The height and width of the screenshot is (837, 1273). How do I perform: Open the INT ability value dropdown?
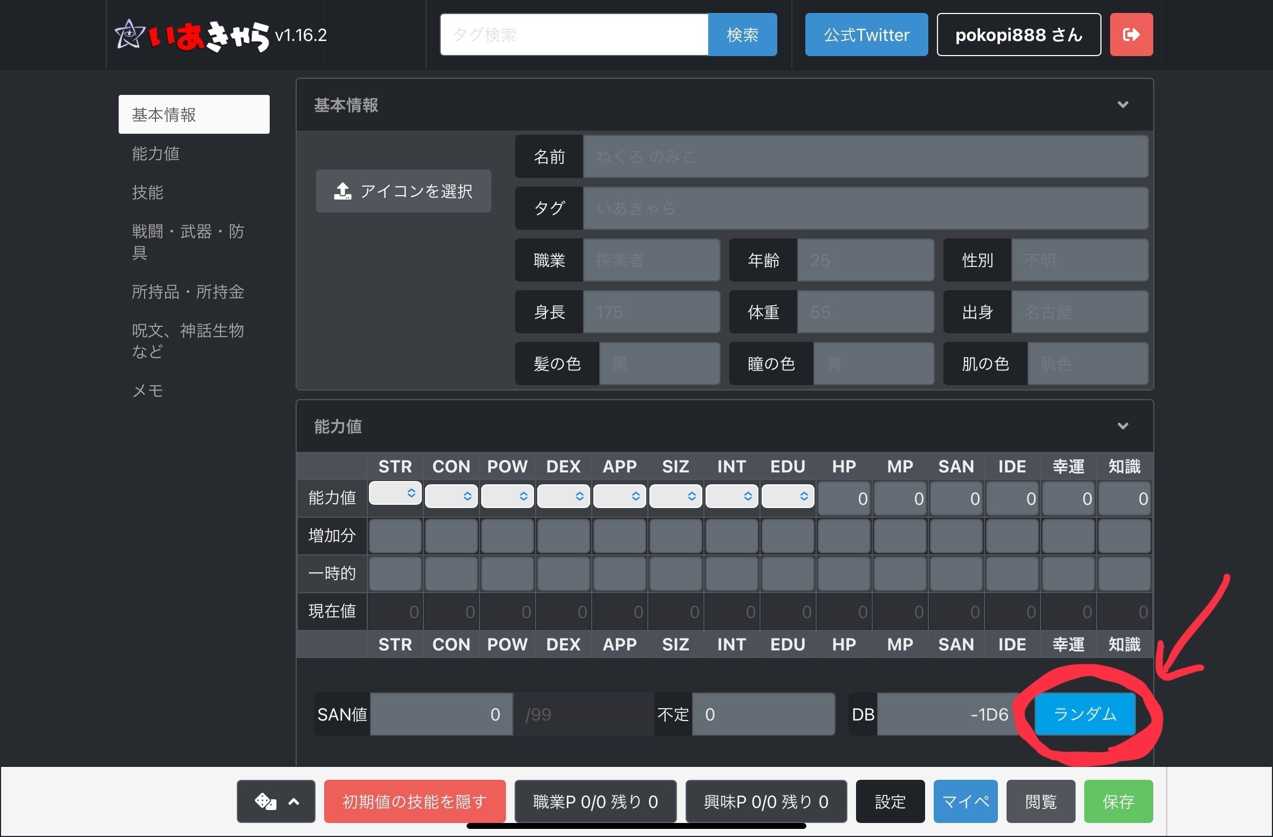pos(732,496)
